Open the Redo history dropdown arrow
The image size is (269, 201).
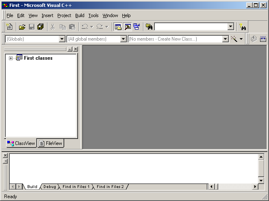point(107,27)
